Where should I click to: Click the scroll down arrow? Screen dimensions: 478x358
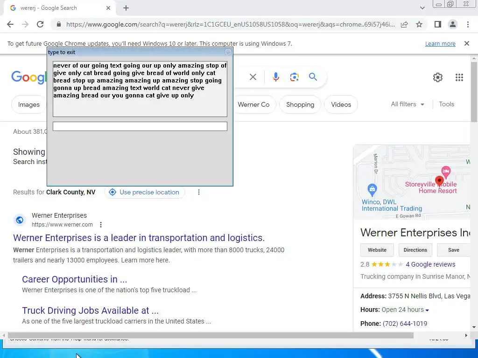pos(474,327)
